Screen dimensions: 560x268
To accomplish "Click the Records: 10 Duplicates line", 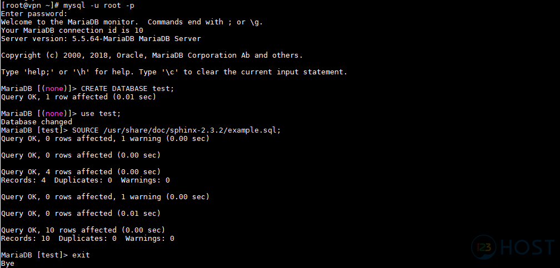I will point(88,239).
